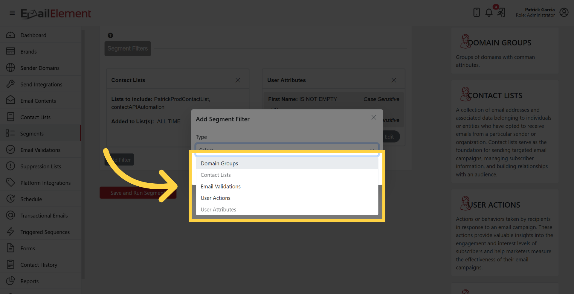Open Suppression Lists page
The height and width of the screenshot is (294, 574).
click(41, 167)
